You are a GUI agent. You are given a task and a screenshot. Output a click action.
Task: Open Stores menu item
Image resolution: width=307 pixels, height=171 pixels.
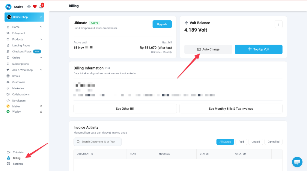16,76
